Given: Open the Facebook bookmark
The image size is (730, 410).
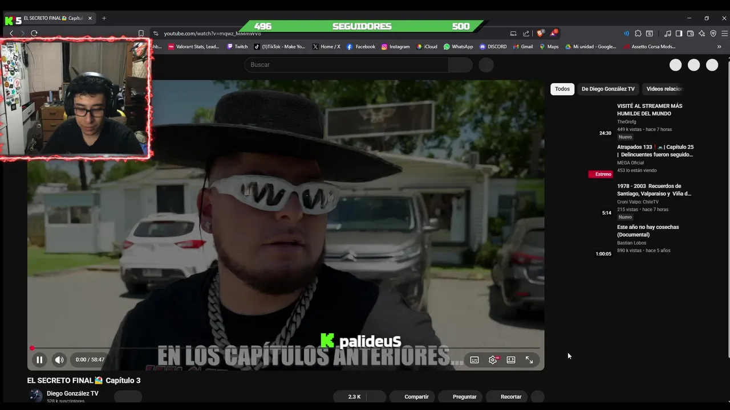Looking at the screenshot, I should [360, 47].
